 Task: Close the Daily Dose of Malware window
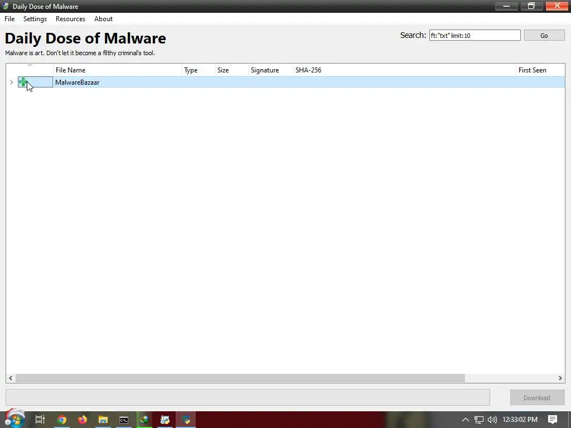pos(557,6)
